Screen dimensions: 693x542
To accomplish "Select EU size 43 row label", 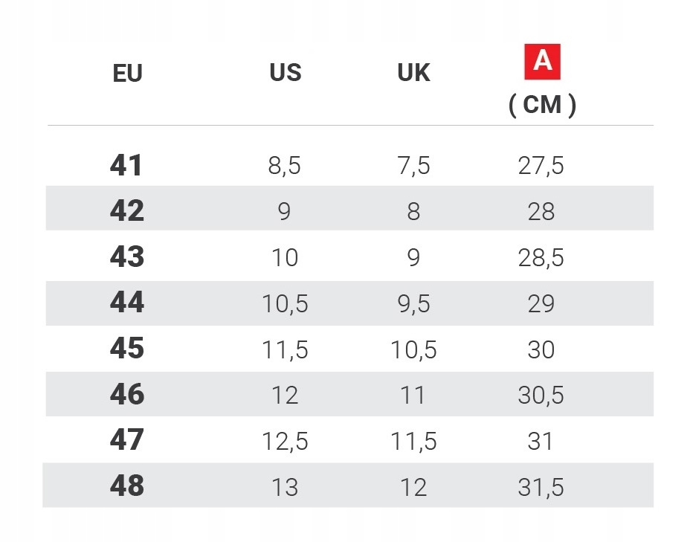I will tap(126, 257).
